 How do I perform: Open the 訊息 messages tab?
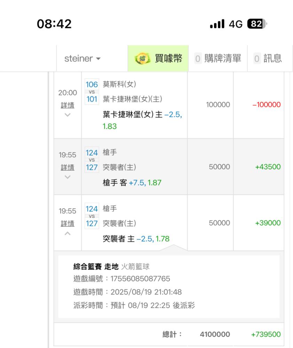[x=272, y=59]
